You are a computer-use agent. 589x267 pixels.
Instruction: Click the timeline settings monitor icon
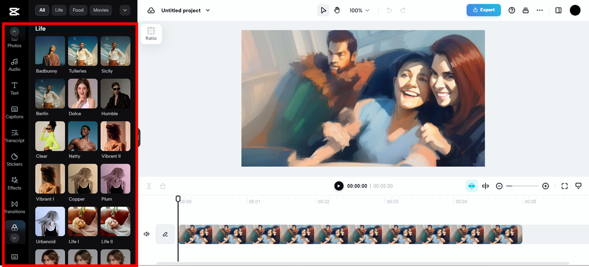tap(578, 186)
